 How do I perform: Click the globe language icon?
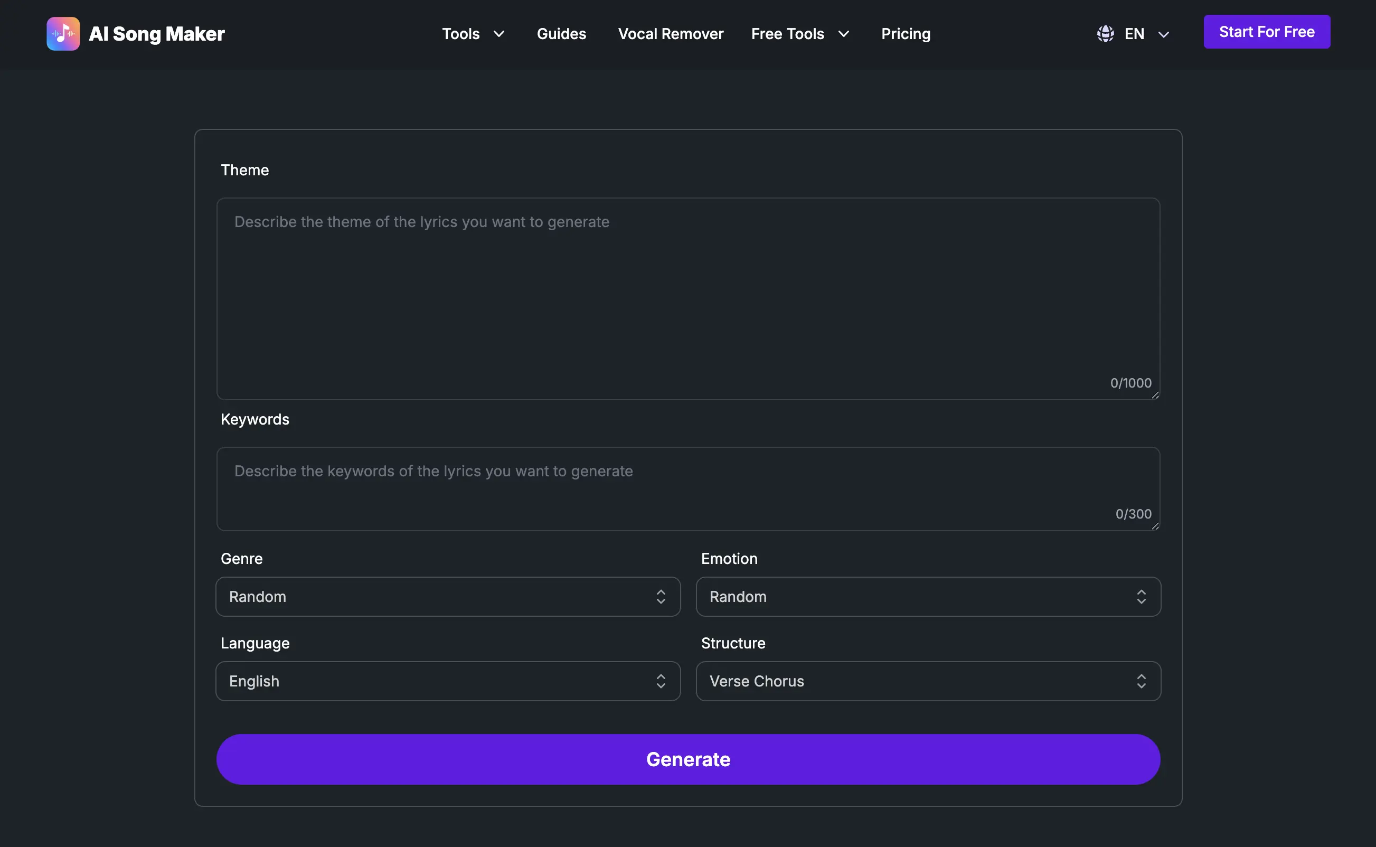click(x=1105, y=34)
